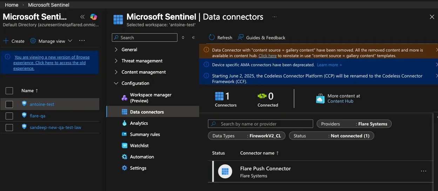The width and height of the screenshot is (438, 191).
Task: Click the Settings gear icon
Action: pos(124,168)
